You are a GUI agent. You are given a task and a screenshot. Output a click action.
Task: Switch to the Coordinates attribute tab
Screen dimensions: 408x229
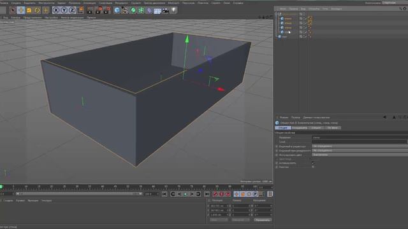pyautogui.click(x=299, y=128)
